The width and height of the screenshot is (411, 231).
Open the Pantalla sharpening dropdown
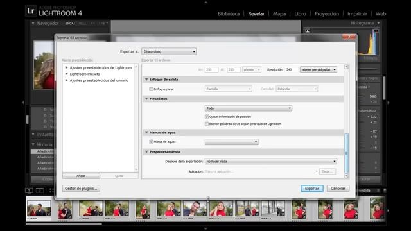coord(229,89)
